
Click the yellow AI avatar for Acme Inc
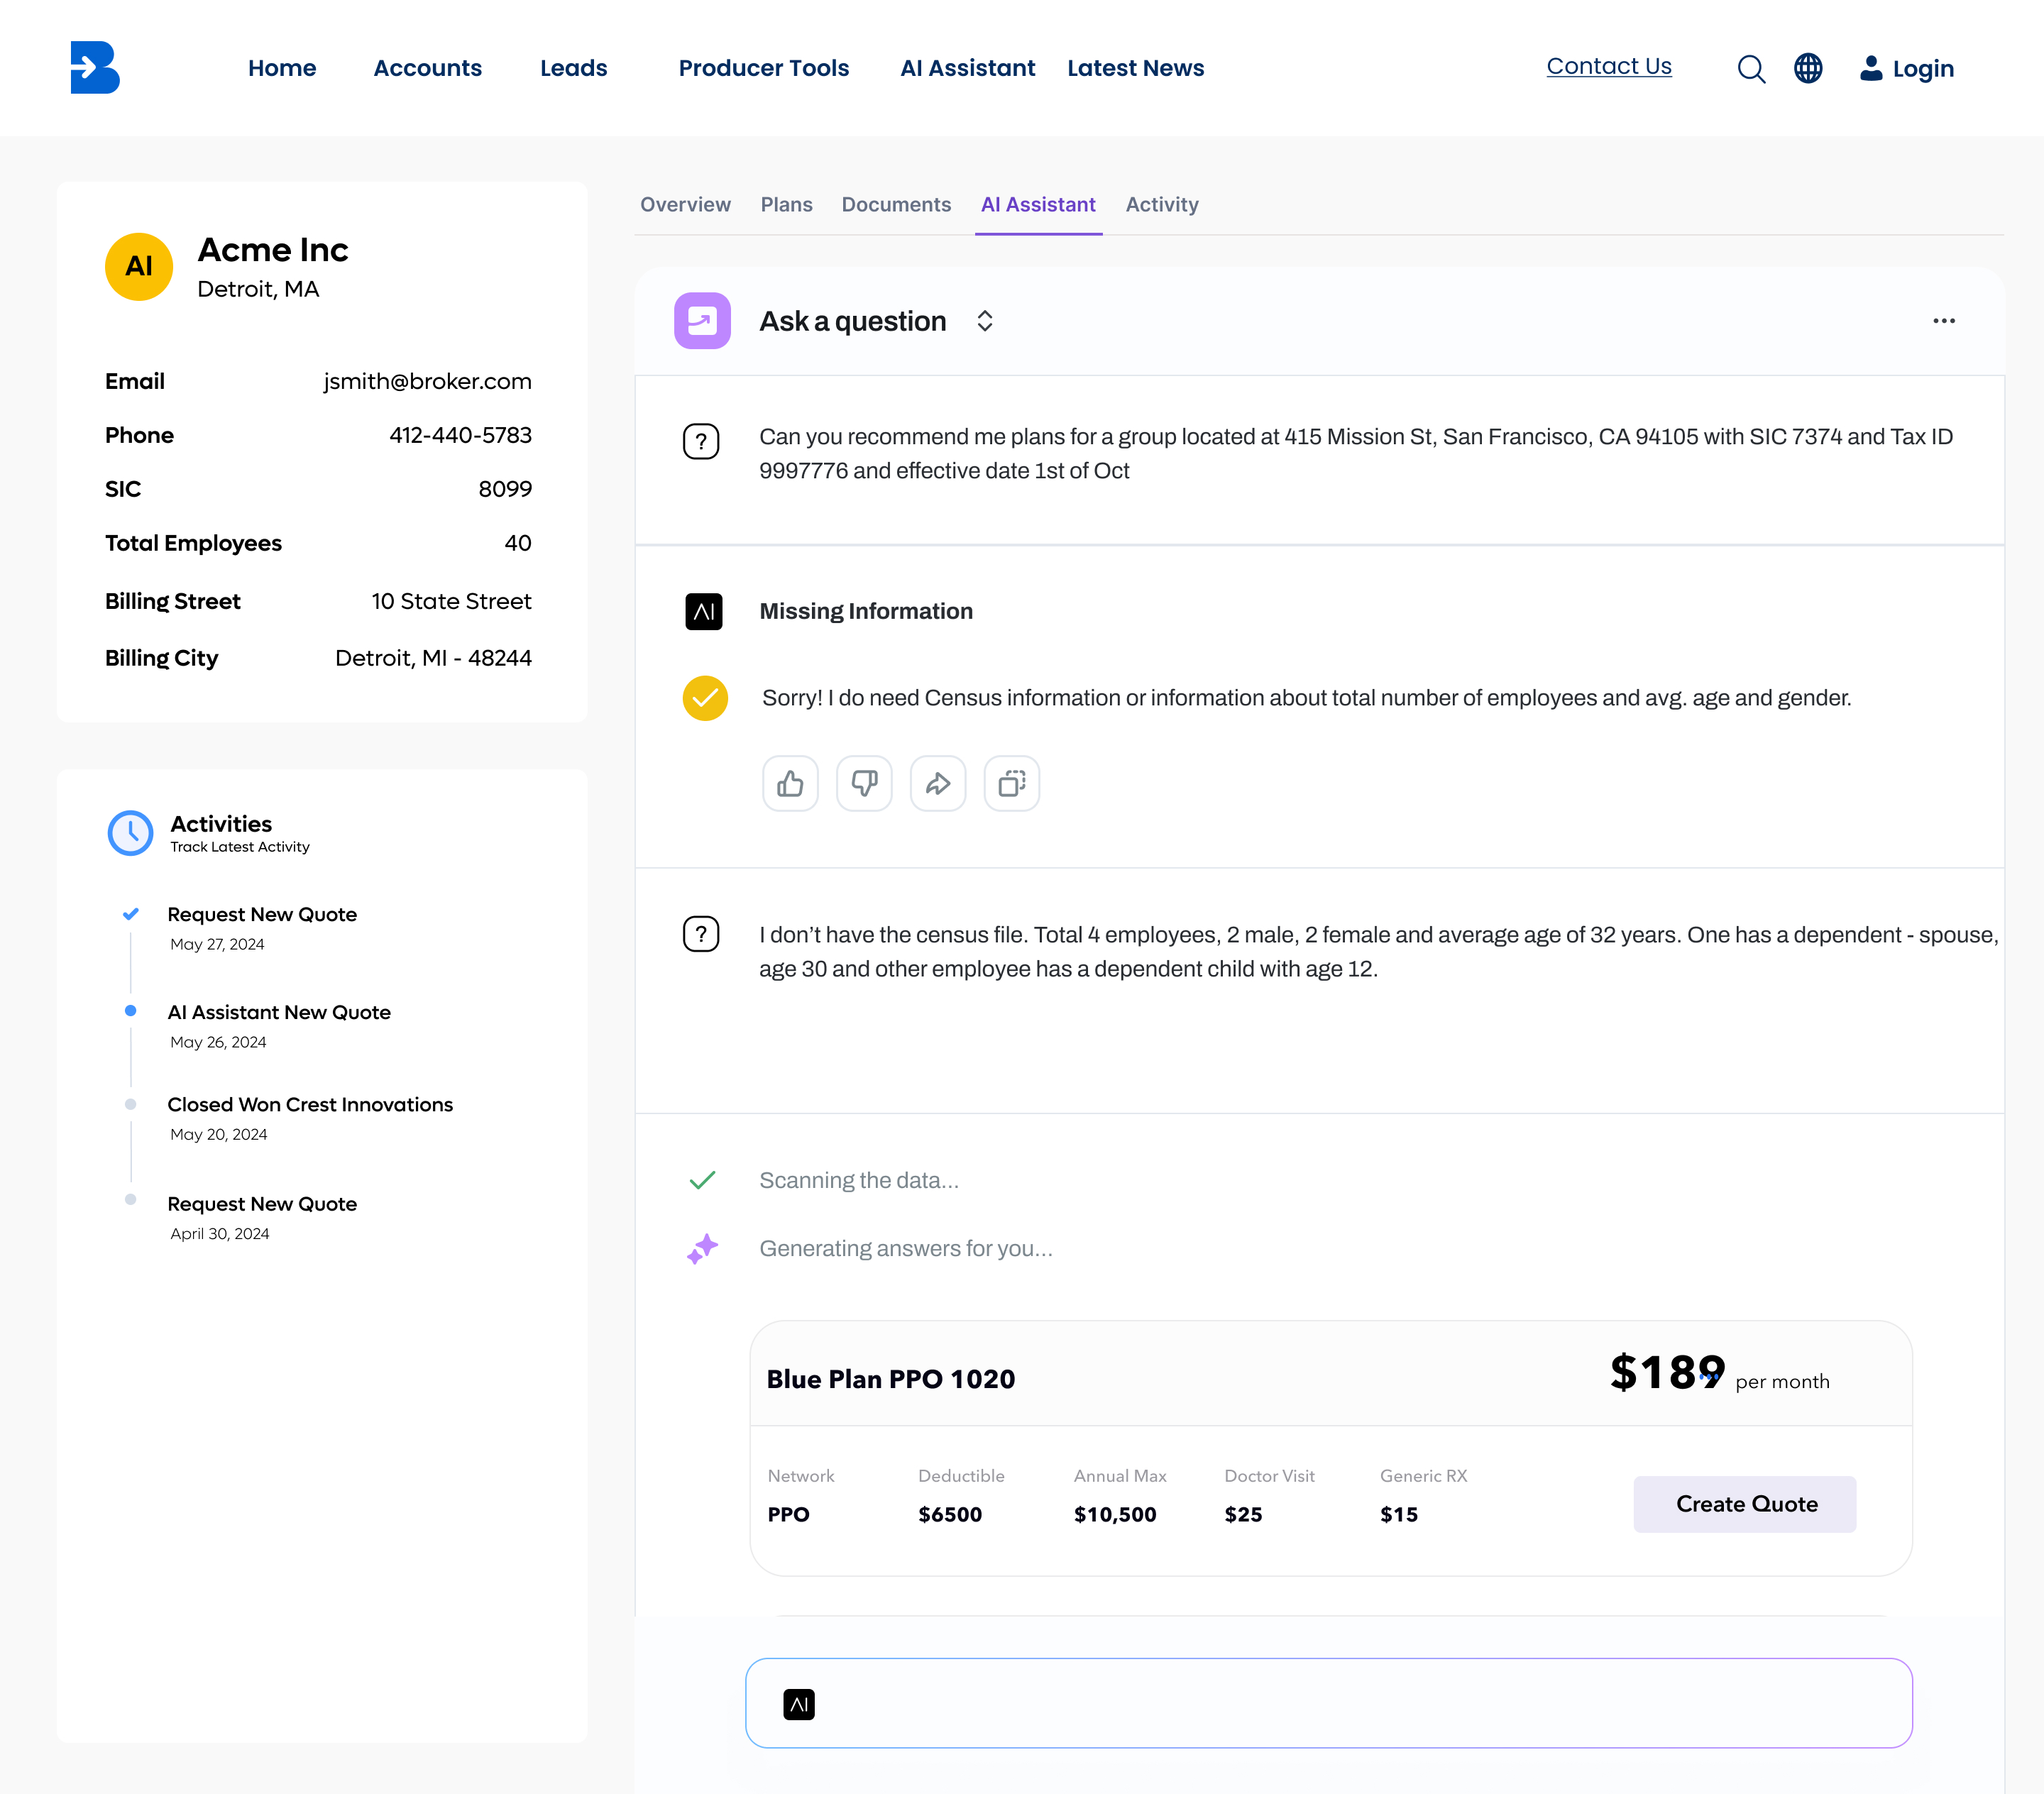coord(139,267)
